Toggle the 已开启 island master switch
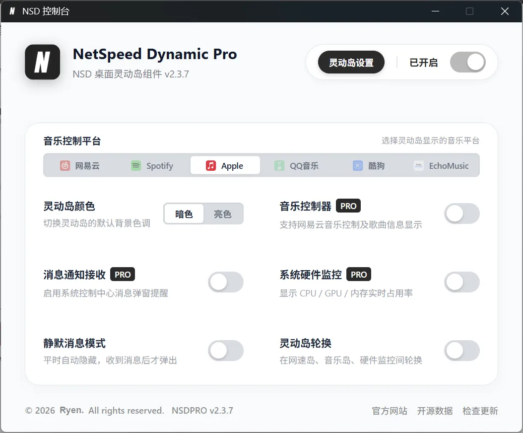The width and height of the screenshot is (523, 433). (x=467, y=62)
